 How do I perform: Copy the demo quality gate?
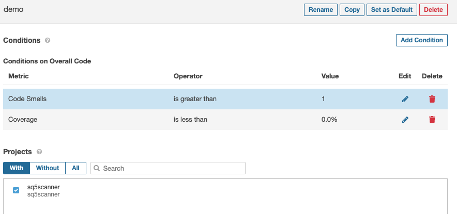pos(352,10)
